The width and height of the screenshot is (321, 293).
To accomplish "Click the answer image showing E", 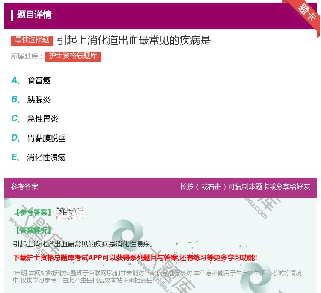I will 70,213.
